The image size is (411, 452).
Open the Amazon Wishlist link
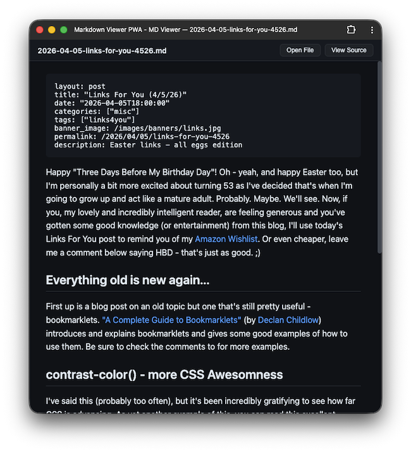point(226,239)
